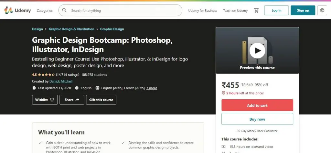
Task: Open the Share options
Action: click(x=72, y=100)
